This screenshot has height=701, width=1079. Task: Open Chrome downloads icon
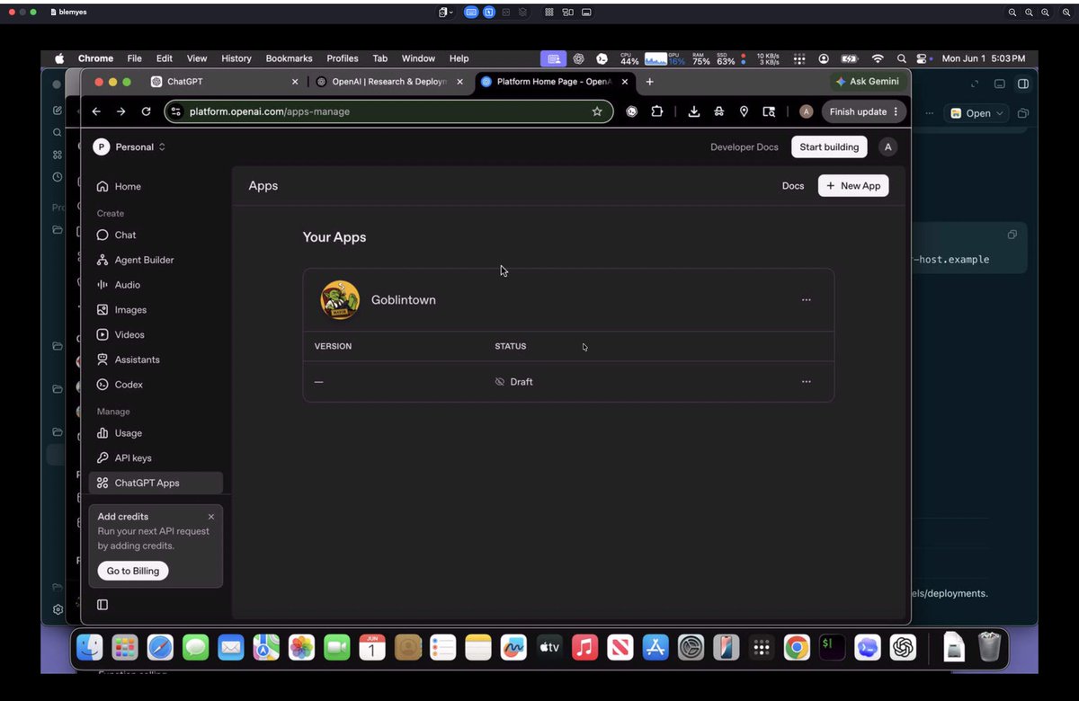[693, 111]
